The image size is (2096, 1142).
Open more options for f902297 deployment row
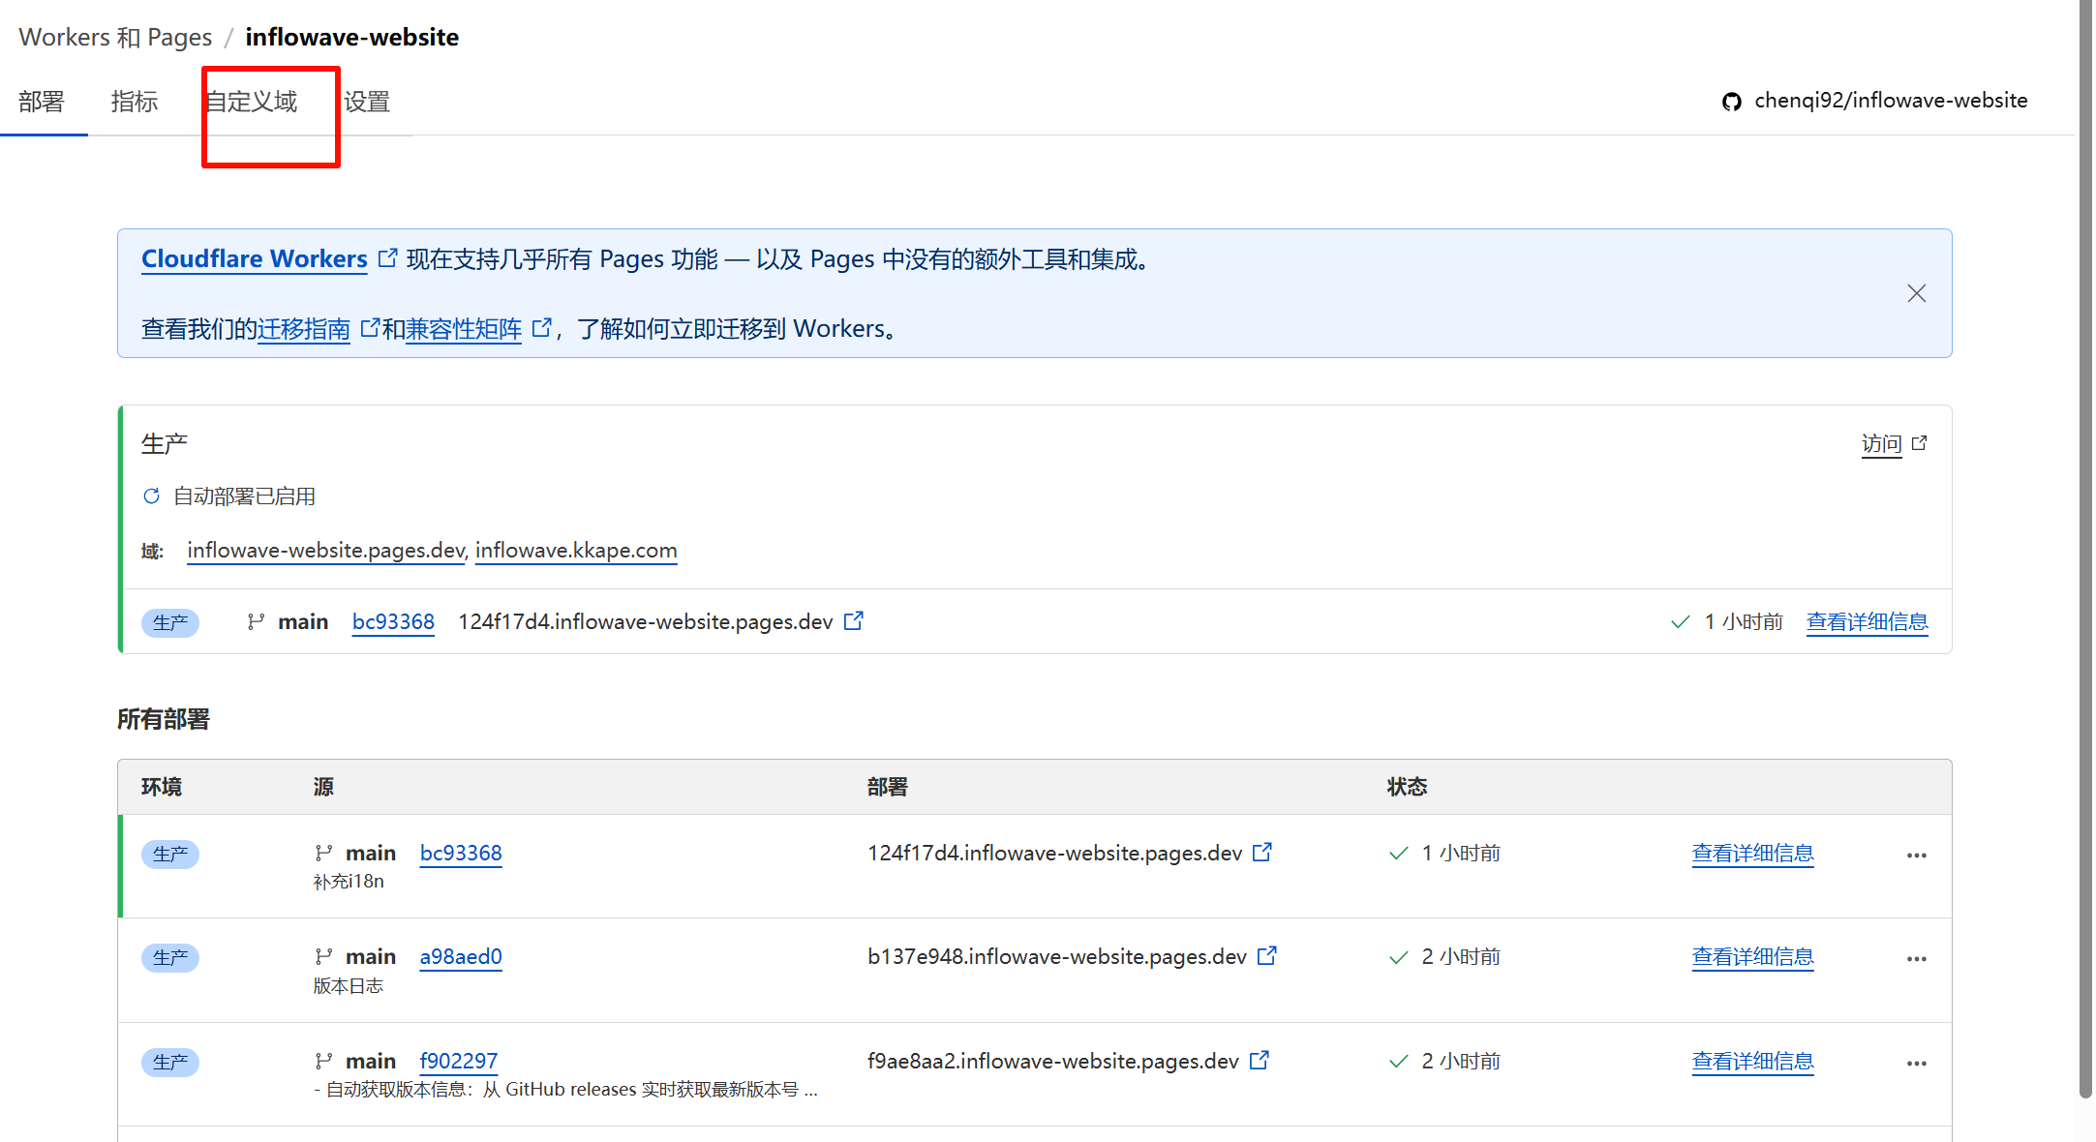[1916, 1064]
